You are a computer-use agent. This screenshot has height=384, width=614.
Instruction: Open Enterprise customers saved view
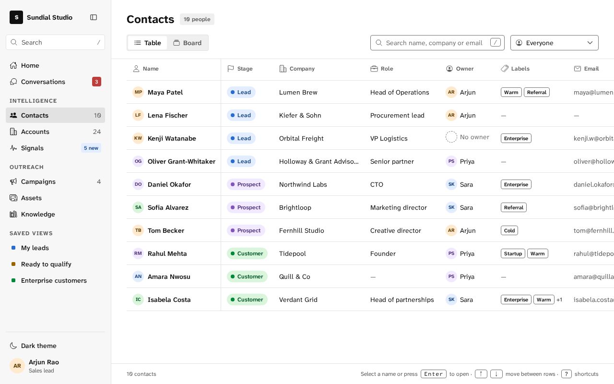click(55, 280)
